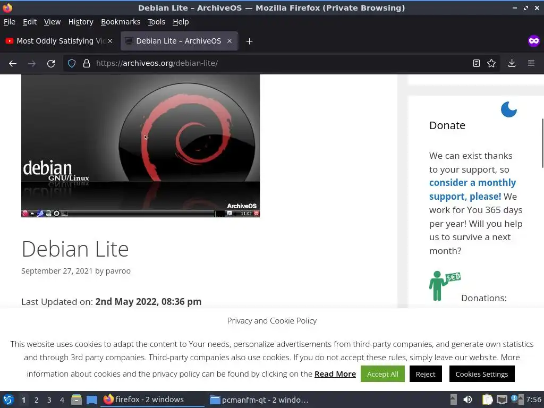Open the Edit menu

(x=30, y=22)
